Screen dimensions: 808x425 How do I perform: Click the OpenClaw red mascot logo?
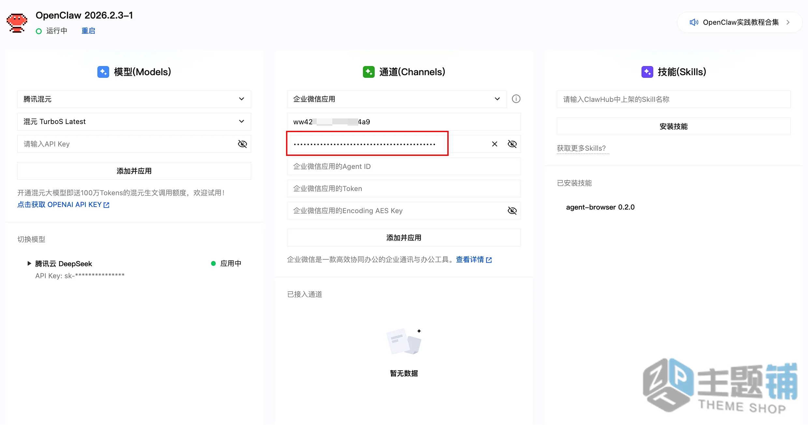coord(17,23)
